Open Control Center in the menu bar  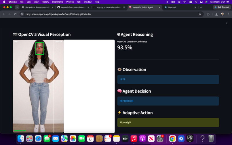(201, 2)
